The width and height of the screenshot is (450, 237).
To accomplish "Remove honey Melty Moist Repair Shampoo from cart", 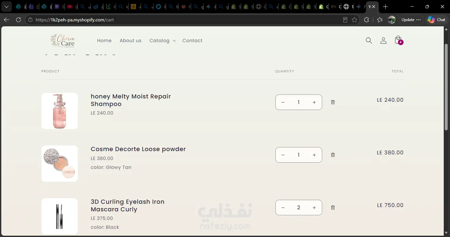I will point(333,102).
